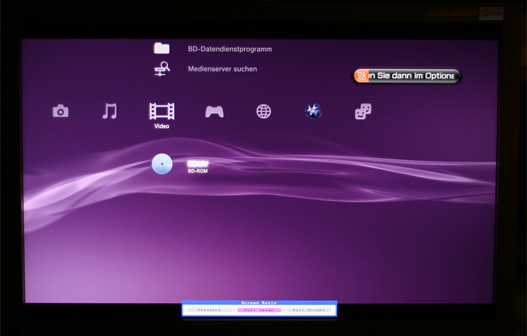This screenshot has width=527, height=336.
Task: Open the Network globe category icon
Action: 263,112
